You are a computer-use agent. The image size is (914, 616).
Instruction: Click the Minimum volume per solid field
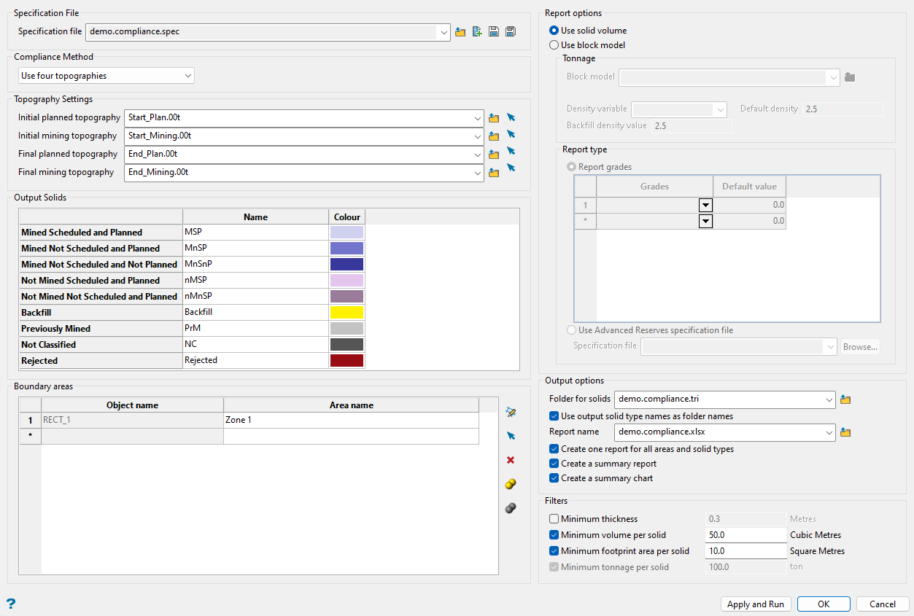point(745,535)
